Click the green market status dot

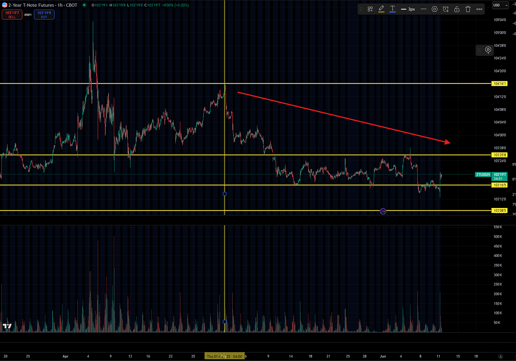click(84, 5)
